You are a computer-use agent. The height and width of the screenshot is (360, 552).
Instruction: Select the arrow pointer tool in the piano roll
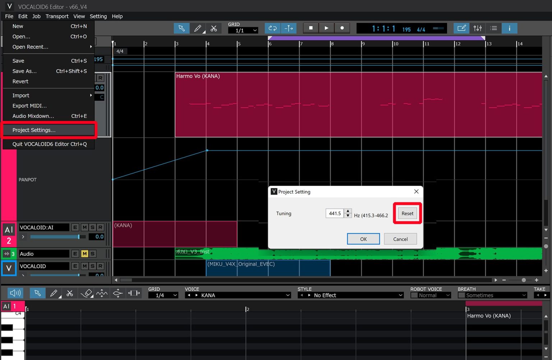coord(37,293)
